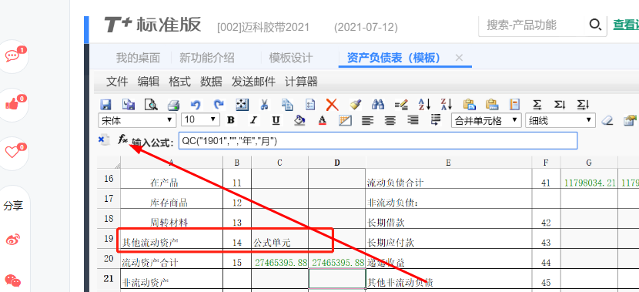
Task: Click the red X delete icon
Action: click(332, 105)
